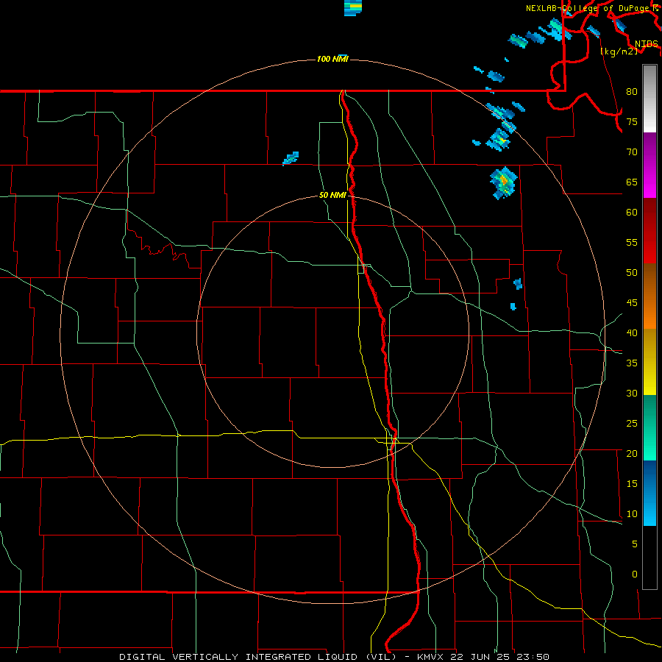Click the 80 value on the scale
The width and height of the screenshot is (662, 662).
pos(632,92)
